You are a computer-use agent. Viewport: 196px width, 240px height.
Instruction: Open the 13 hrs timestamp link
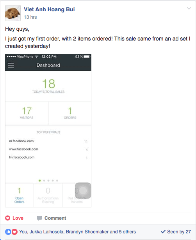click(30, 17)
